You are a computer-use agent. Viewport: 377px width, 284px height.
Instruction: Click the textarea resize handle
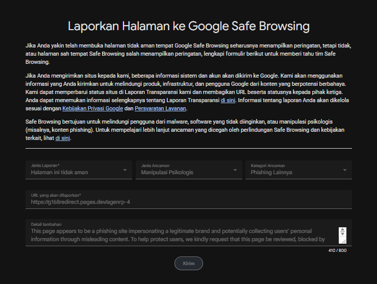point(344,241)
